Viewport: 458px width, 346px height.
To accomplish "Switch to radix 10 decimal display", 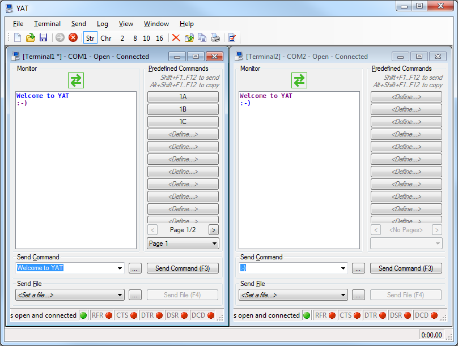I will [147, 38].
